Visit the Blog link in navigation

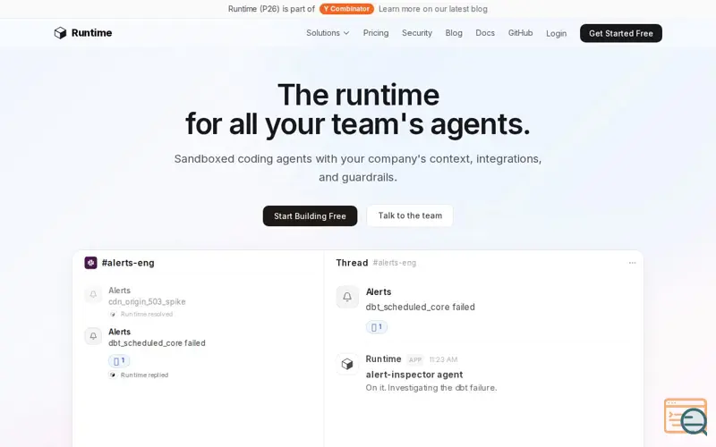454,33
